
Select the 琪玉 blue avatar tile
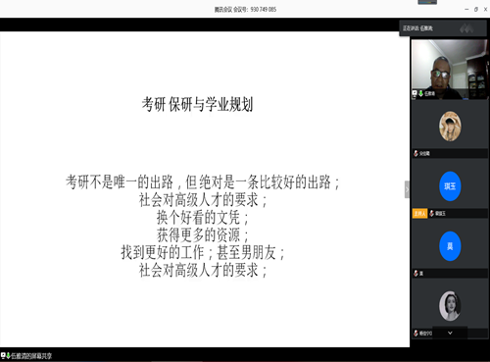point(450,186)
